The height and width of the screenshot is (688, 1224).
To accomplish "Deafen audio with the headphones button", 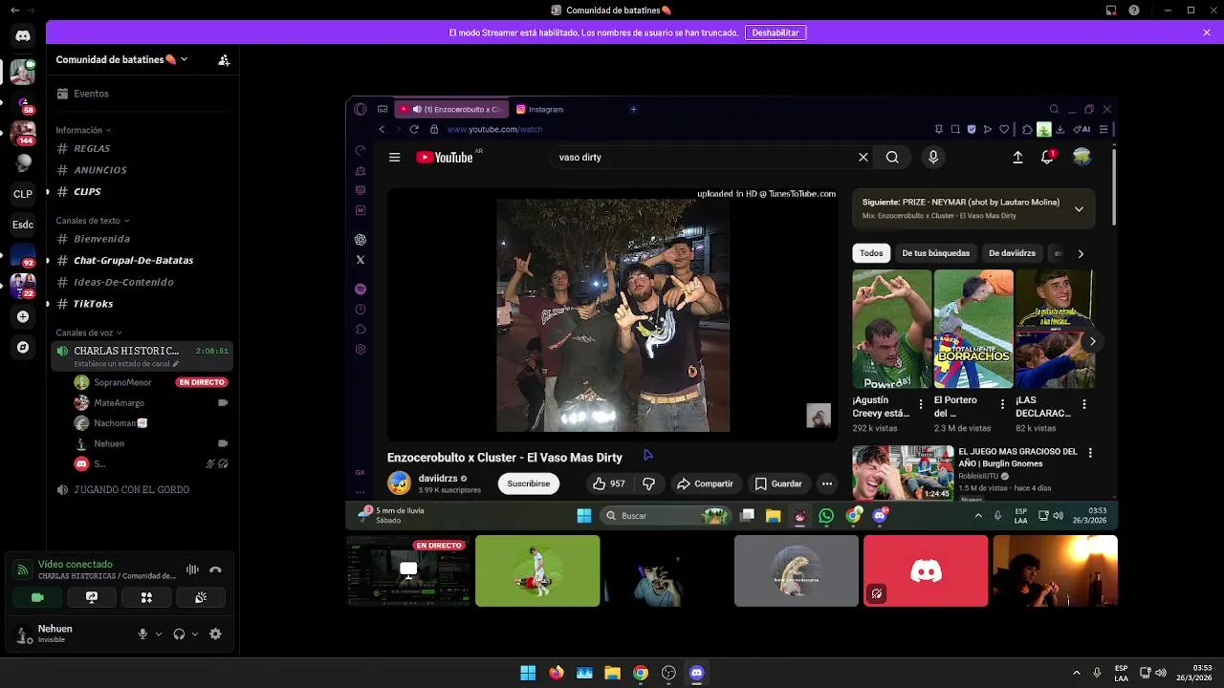I will tap(179, 634).
